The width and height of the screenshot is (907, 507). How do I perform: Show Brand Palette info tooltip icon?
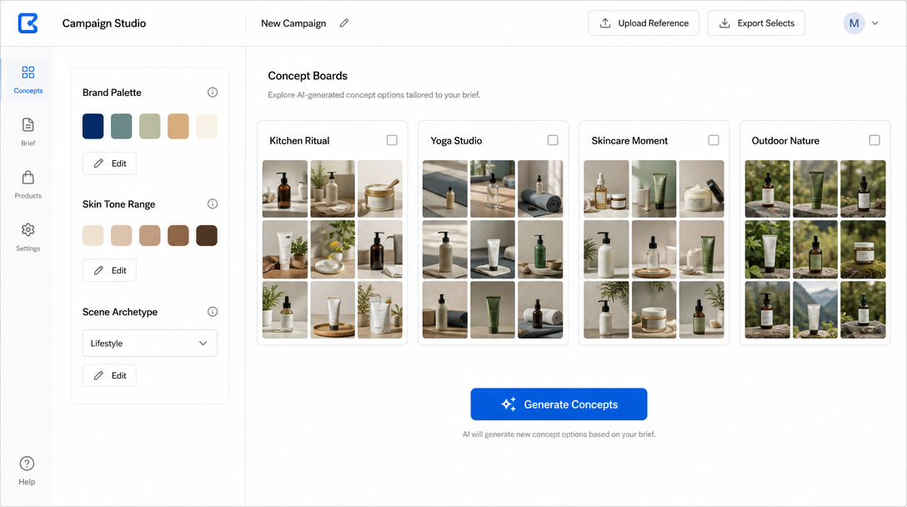click(213, 93)
